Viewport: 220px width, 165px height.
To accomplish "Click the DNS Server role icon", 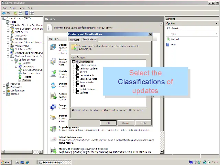I will [x=12, y=36].
